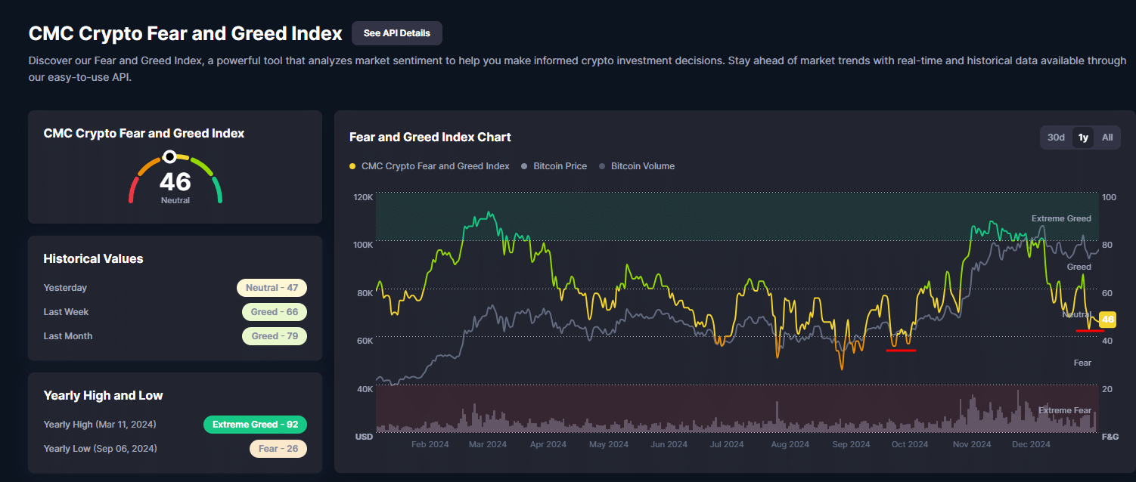Click the F&G axis unit label

[x=1110, y=437]
